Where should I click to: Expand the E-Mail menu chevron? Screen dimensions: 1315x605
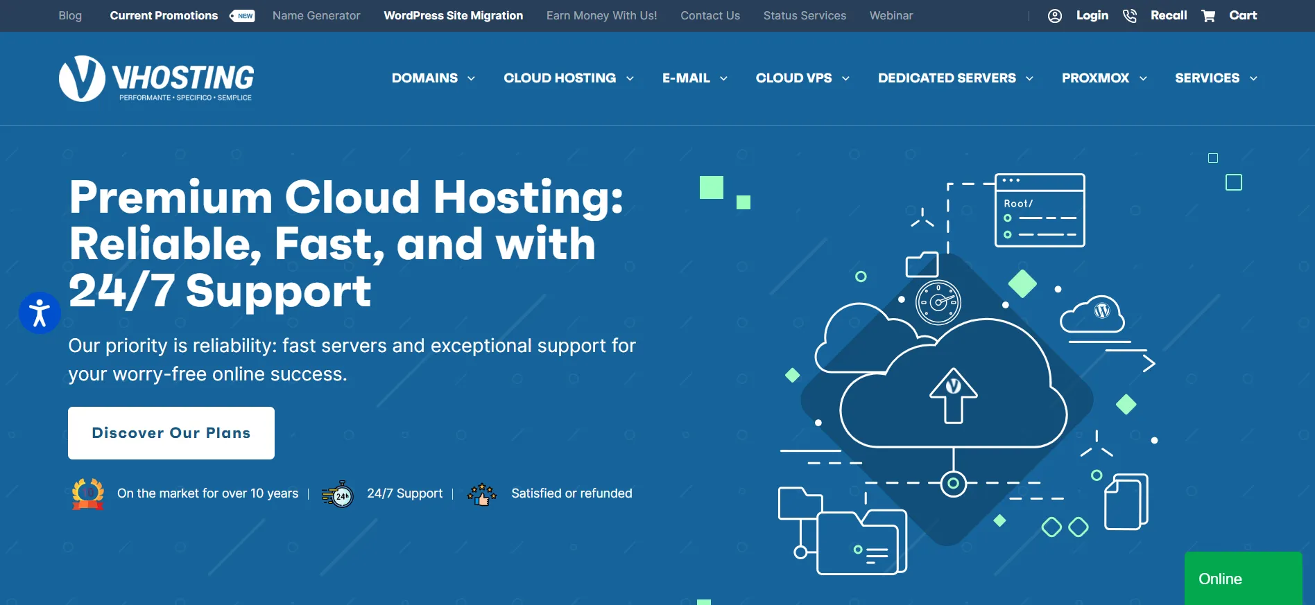pos(723,78)
